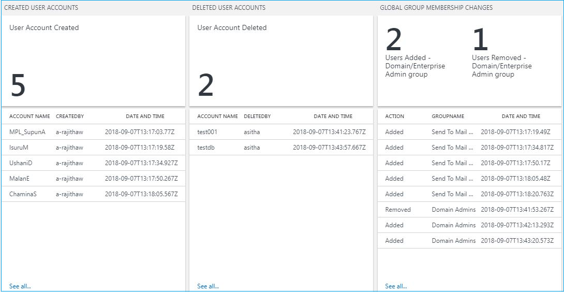
Task: Select the IsuruM account row
Action: pos(94,148)
